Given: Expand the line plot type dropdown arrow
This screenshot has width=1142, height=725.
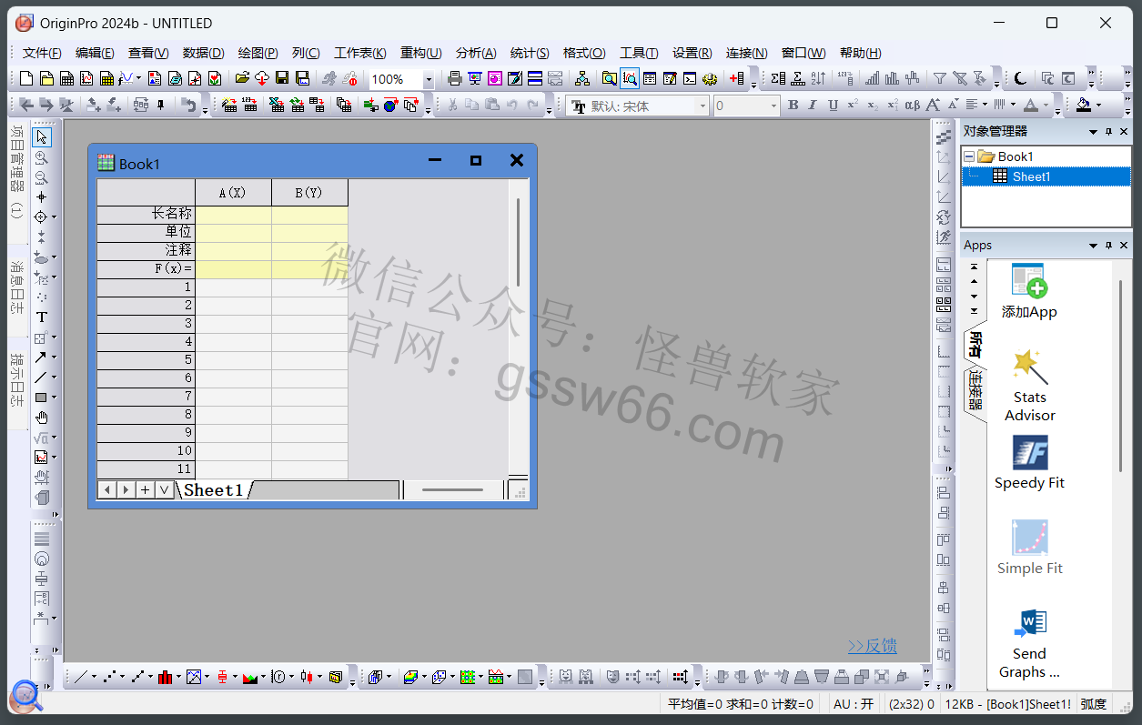Looking at the screenshot, I should [x=94, y=677].
